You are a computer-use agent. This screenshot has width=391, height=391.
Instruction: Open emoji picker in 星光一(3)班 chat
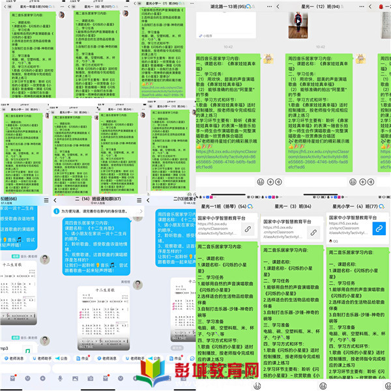pos(323,386)
